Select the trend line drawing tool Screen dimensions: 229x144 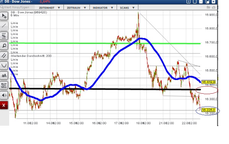click(x=4, y=26)
